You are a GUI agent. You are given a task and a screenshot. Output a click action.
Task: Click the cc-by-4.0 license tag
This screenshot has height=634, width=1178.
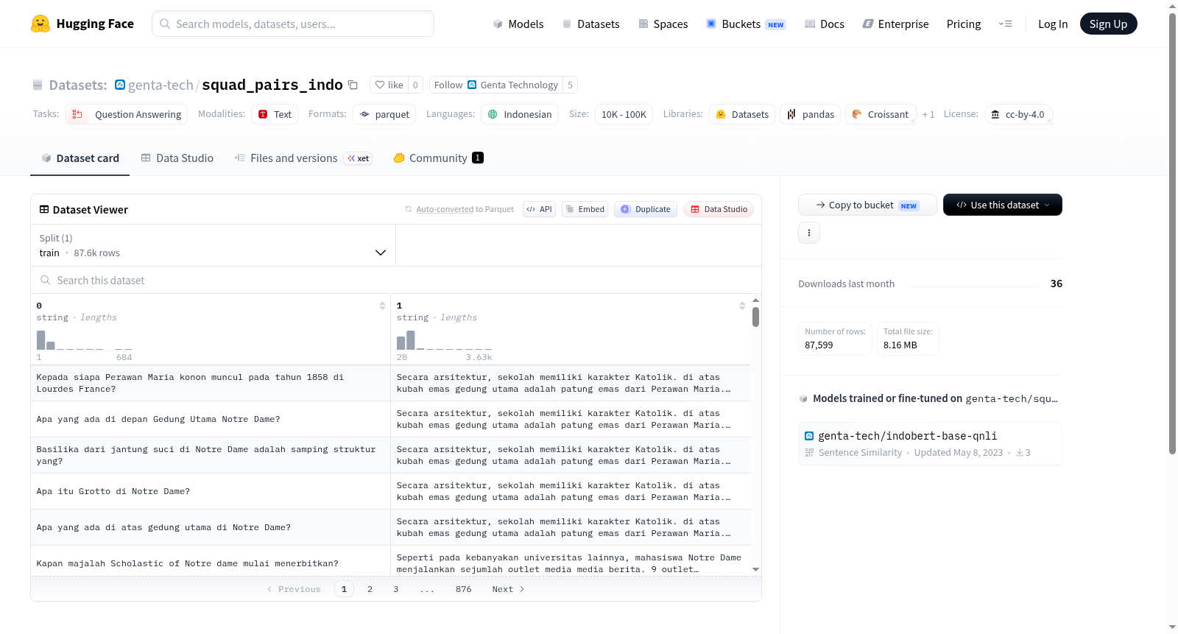pos(1018,114)
